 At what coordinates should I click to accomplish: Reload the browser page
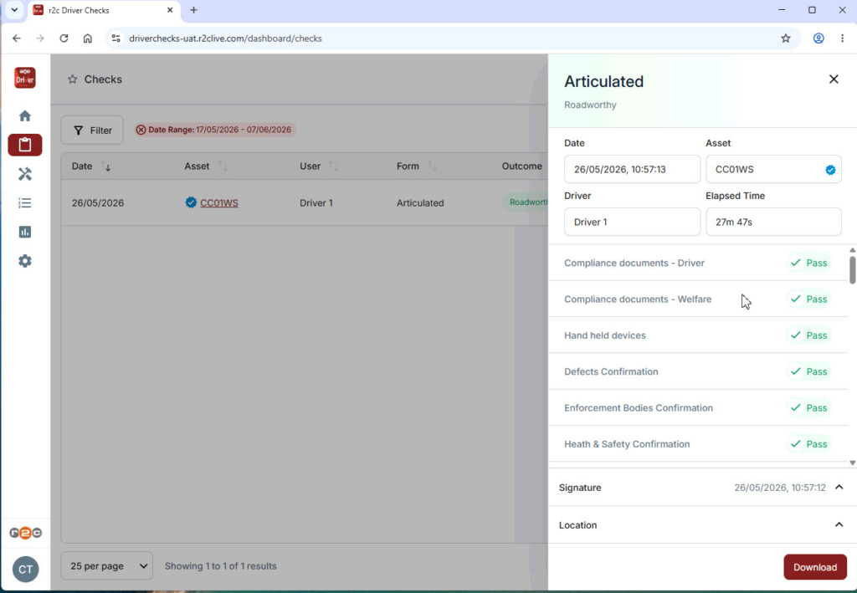64,38
